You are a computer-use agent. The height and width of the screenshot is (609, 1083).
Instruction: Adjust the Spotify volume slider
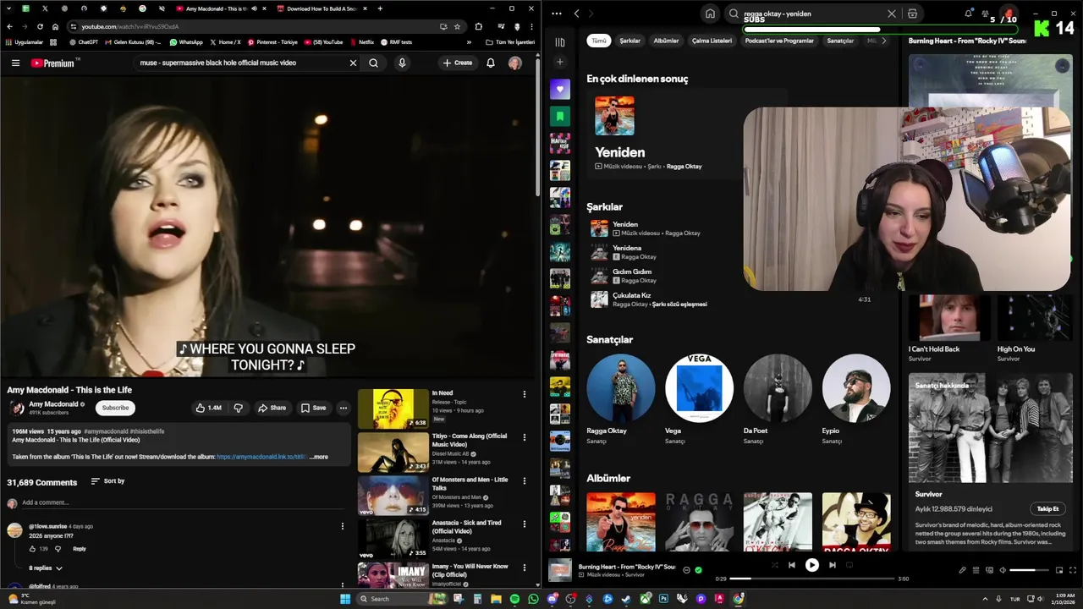1028,570
